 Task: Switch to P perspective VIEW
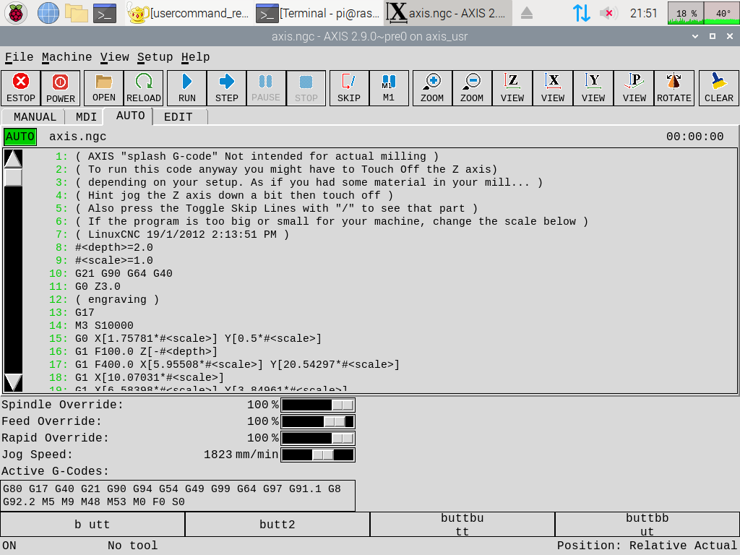[x=634, y=88]
